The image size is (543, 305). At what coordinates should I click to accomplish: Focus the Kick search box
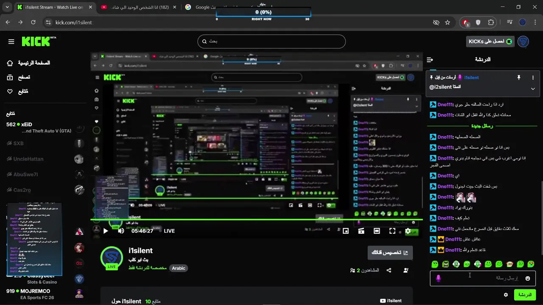click(271, 42)
